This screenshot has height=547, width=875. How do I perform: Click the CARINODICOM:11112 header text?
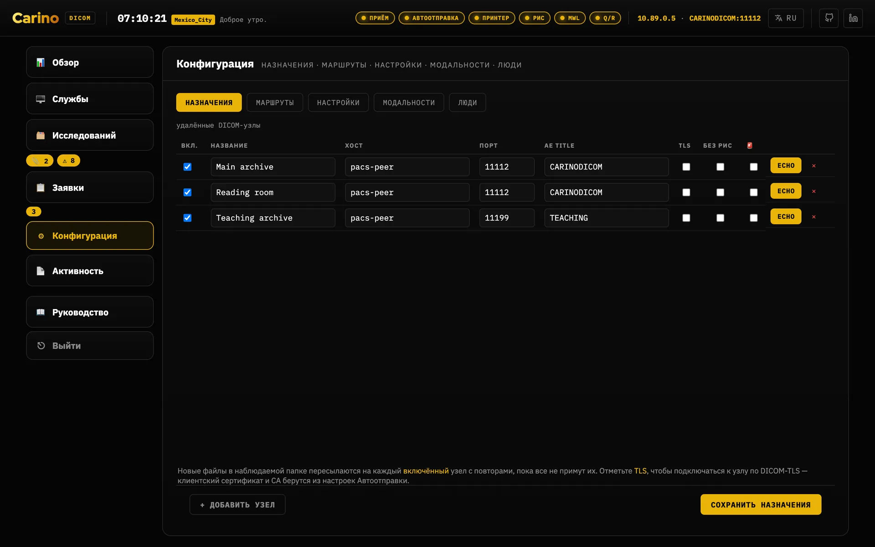725,18
